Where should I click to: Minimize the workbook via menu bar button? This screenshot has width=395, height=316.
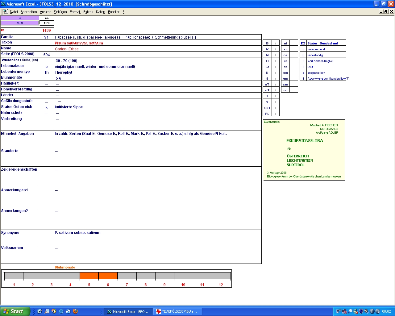point(381,11)
